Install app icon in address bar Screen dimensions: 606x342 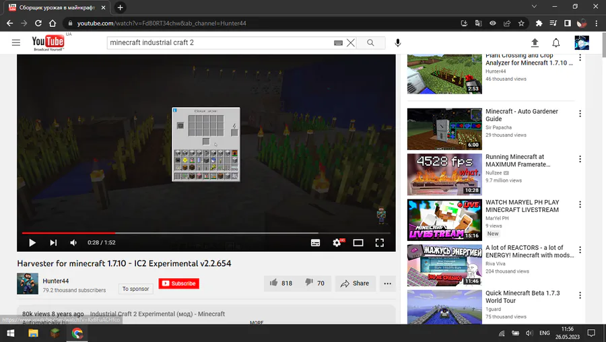pyautogui.click(x=464, y=23)
